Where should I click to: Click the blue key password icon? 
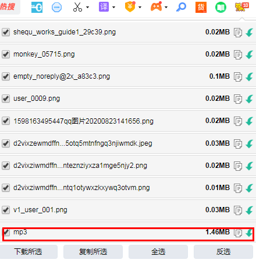point(181,7)
